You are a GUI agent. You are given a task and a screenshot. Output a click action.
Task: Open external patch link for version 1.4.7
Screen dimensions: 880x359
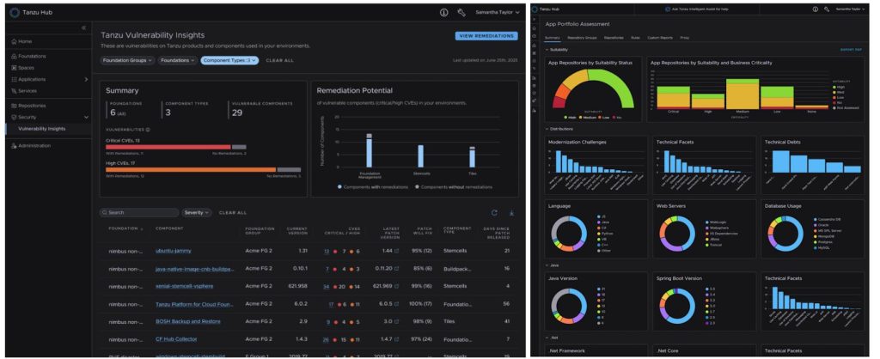click(x=397, y=339)
